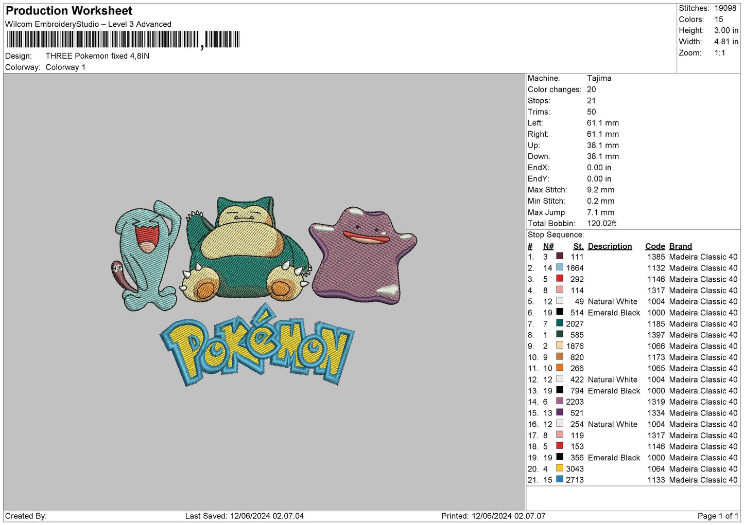Pick the black swatch in stop row 6

pos(560,312)
